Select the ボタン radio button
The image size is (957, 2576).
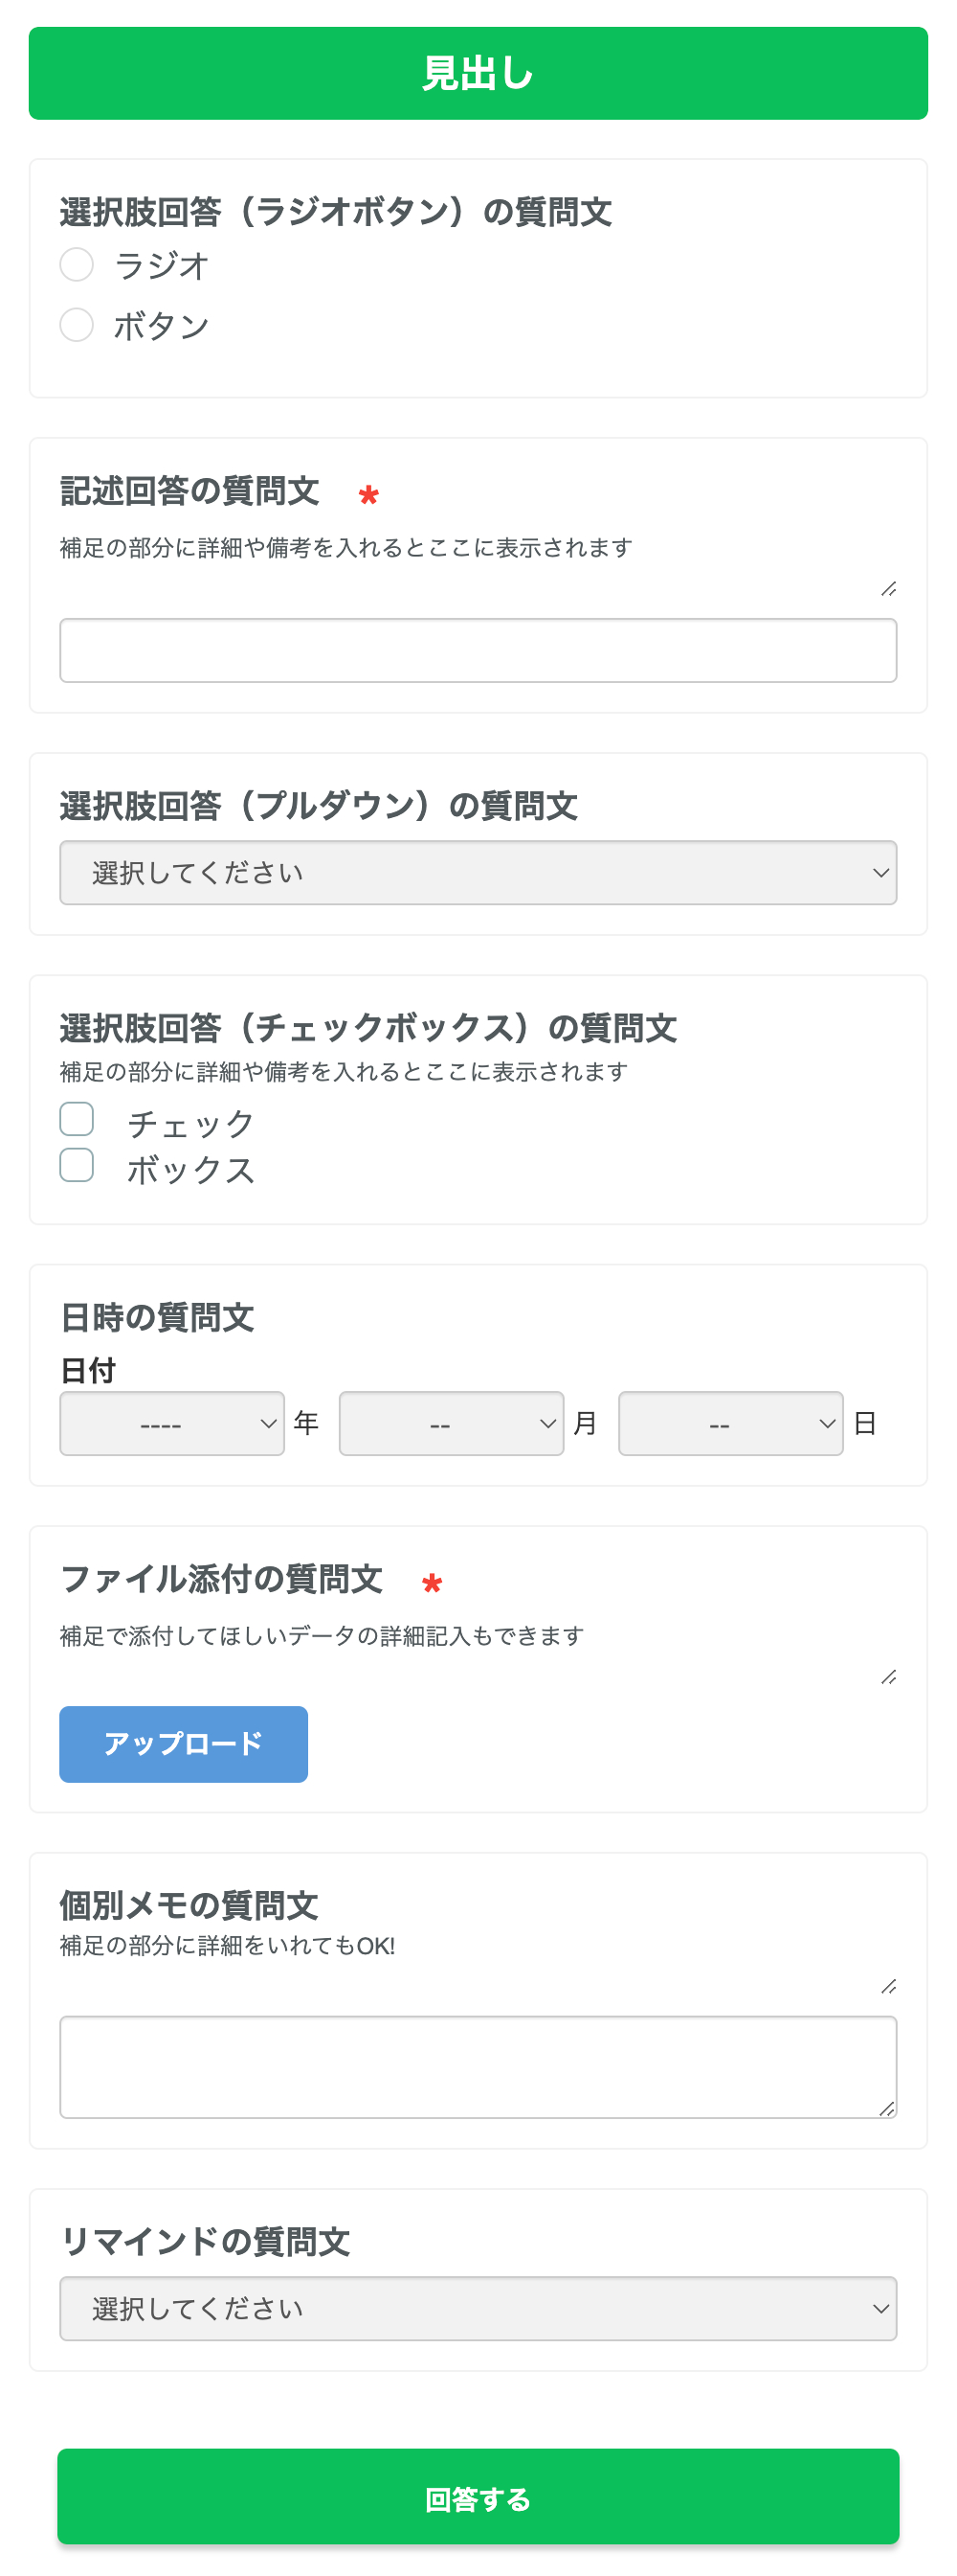point(77,325)
